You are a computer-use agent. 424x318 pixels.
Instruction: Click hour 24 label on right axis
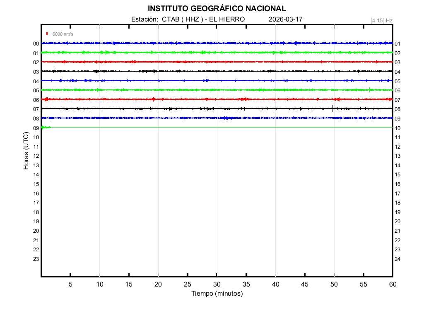pyautogui.click(x=397, y=259)
